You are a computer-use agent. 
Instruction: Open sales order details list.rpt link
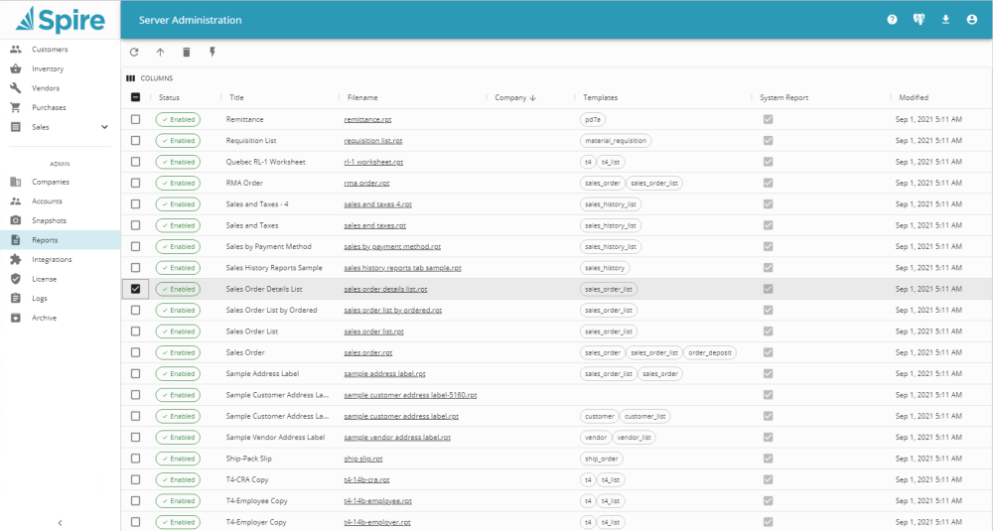[385, 289]
